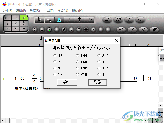Click the vertical scrollbar down arrow
Screen dimensions: 164x124
(x=160, y=105)
